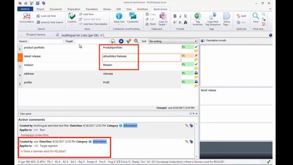Viewport: 293px width, 165px height.
Task: Click target cell 'aktuellstes Release'
Action: [x=141, y=58]
